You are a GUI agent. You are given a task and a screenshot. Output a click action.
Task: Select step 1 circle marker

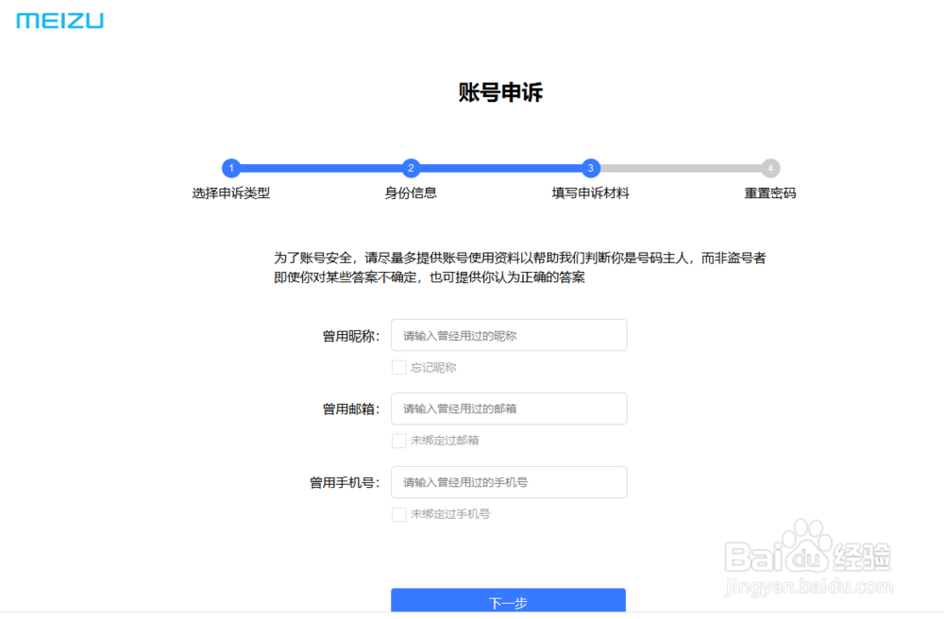pos(231,168)
